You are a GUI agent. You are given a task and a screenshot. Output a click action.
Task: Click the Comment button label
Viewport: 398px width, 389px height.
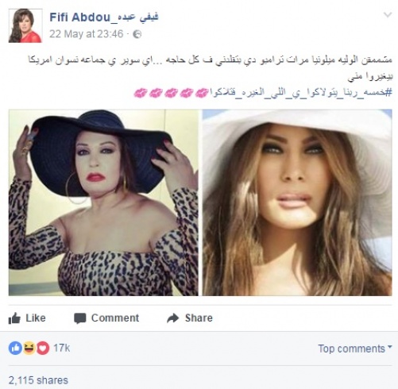click(115, 318)
